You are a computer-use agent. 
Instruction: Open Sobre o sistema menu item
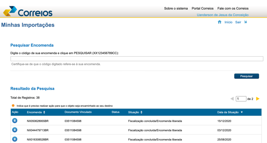(176, 8)
